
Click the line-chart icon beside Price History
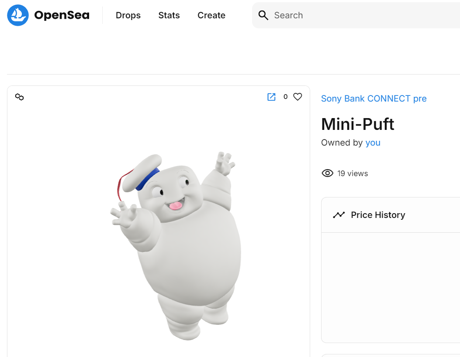(x=339, y=214)
